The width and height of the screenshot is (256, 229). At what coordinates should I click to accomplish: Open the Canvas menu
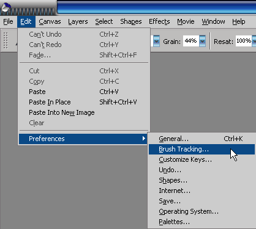(50, 21)
